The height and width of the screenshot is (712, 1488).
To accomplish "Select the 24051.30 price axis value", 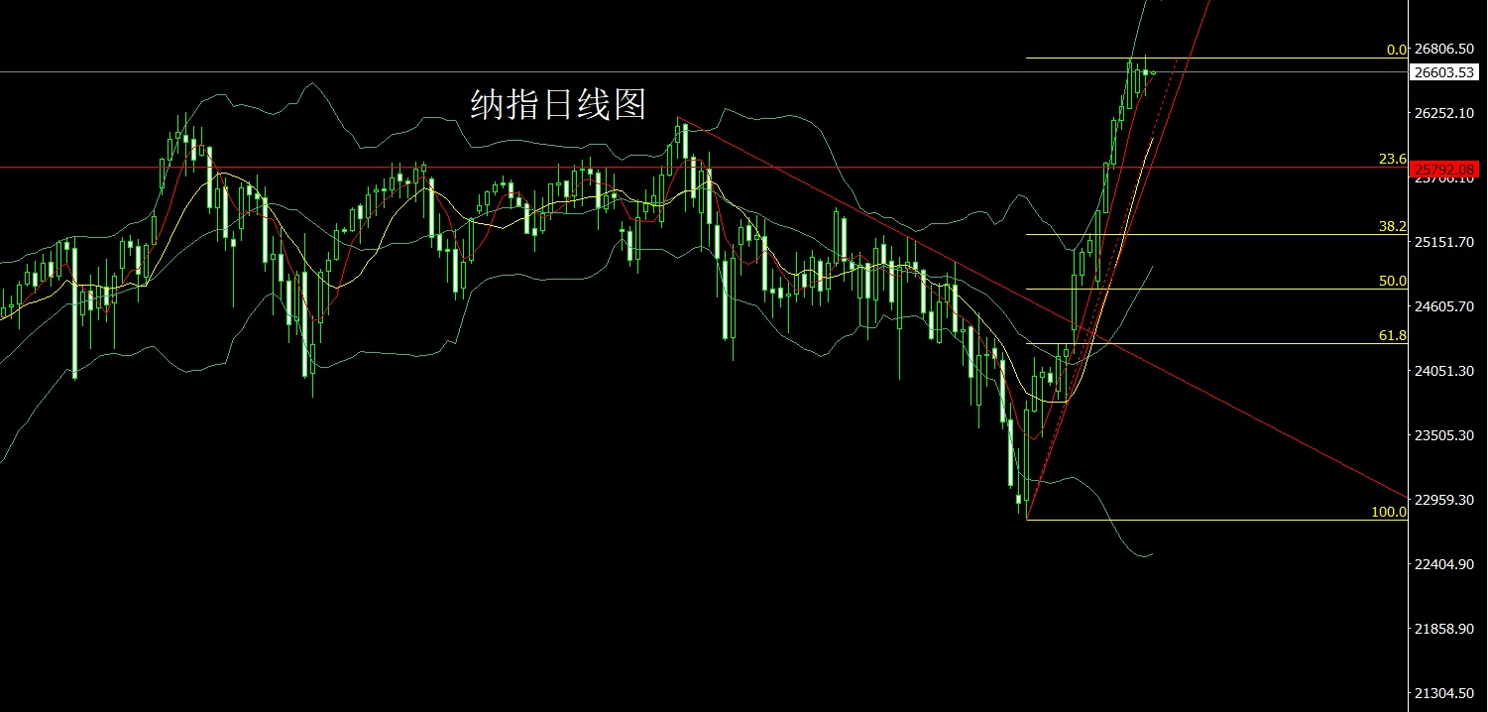I will coord(1444,371).
